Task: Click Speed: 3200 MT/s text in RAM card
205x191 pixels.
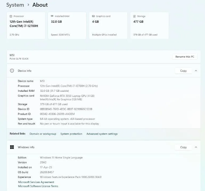Action: pyautogui.click(x=60, y=35)
